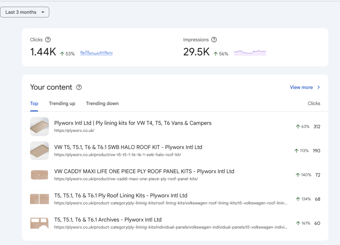Click the 56% impressions change indicator

[221, 54]
